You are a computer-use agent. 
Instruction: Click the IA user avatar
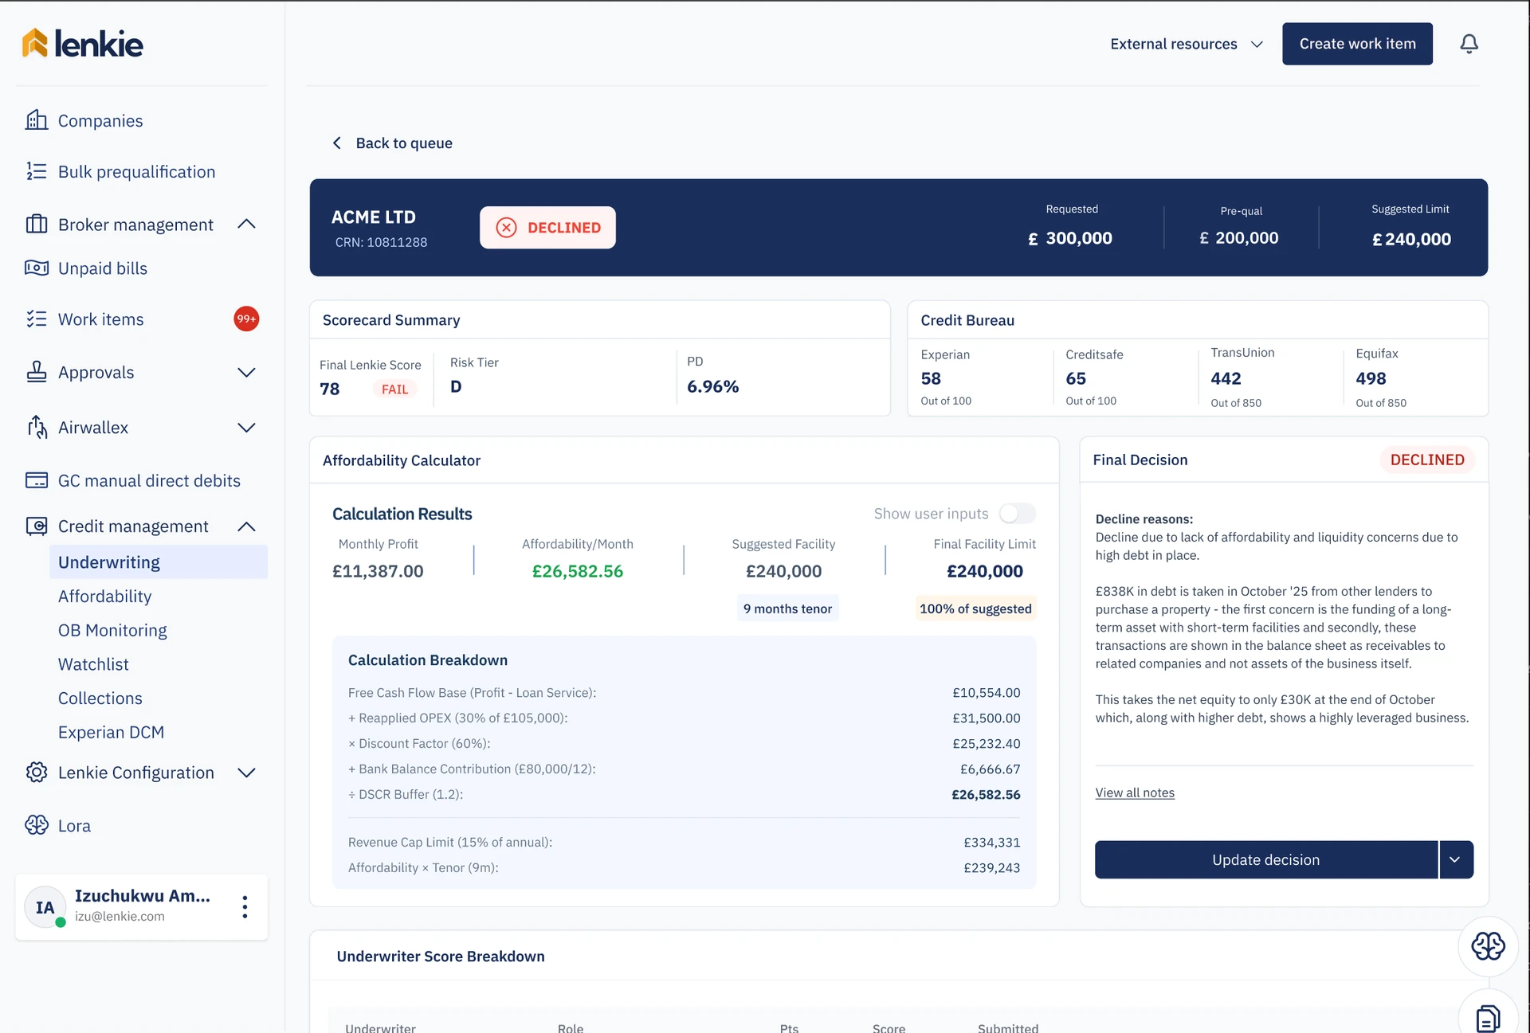45,907
